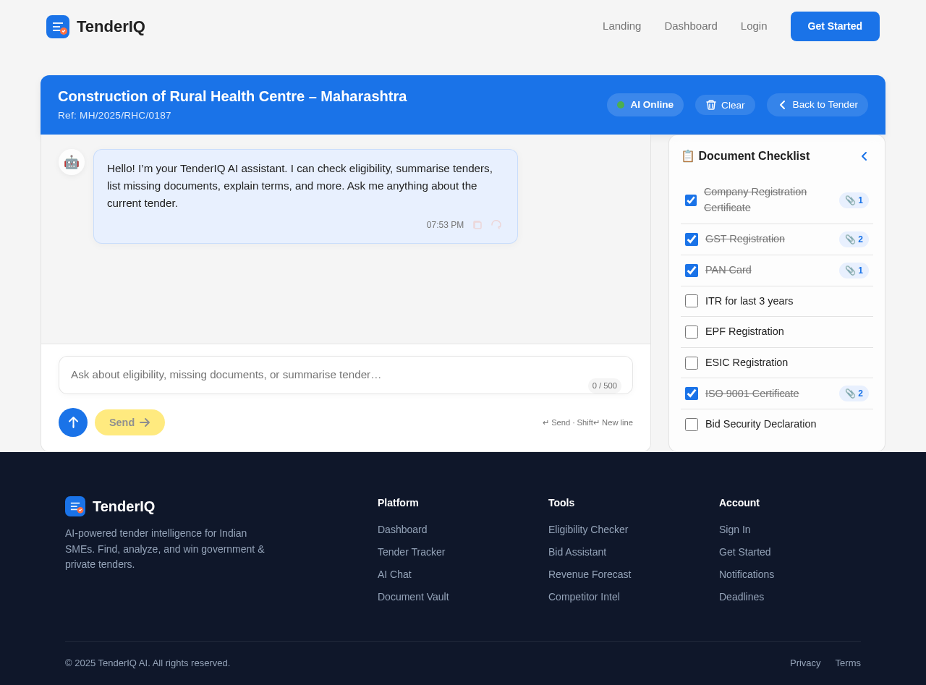Click the trash icon on Clear
926x685 pixels.
point(711,105)
